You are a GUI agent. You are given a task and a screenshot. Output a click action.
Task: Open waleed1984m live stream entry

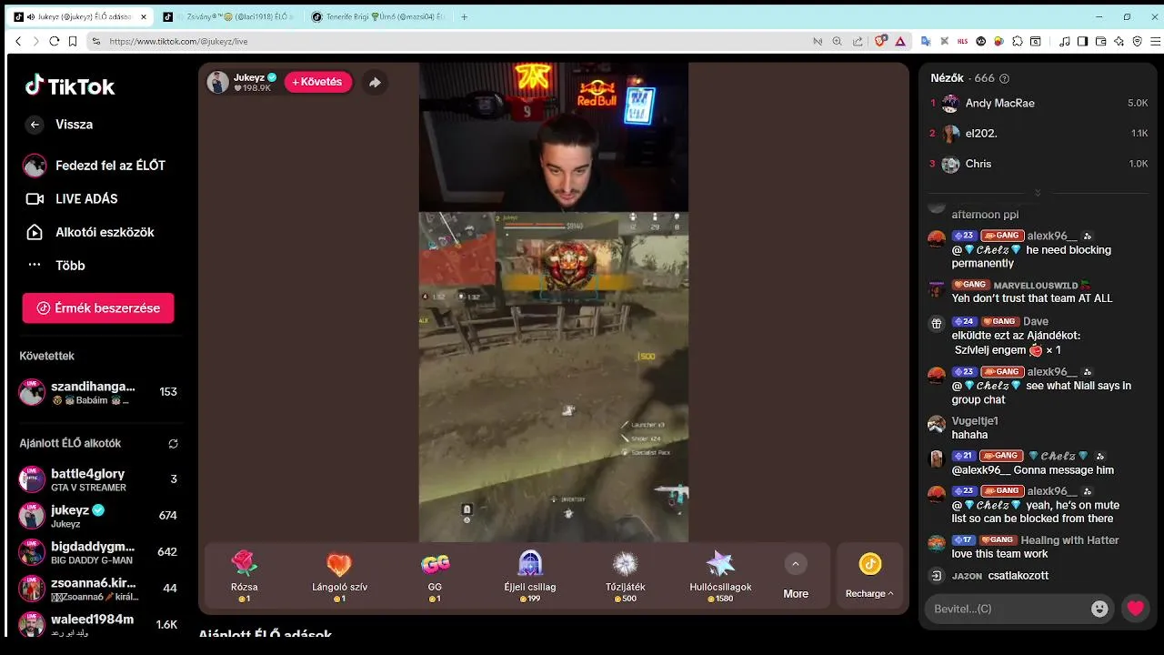(98, 624)
